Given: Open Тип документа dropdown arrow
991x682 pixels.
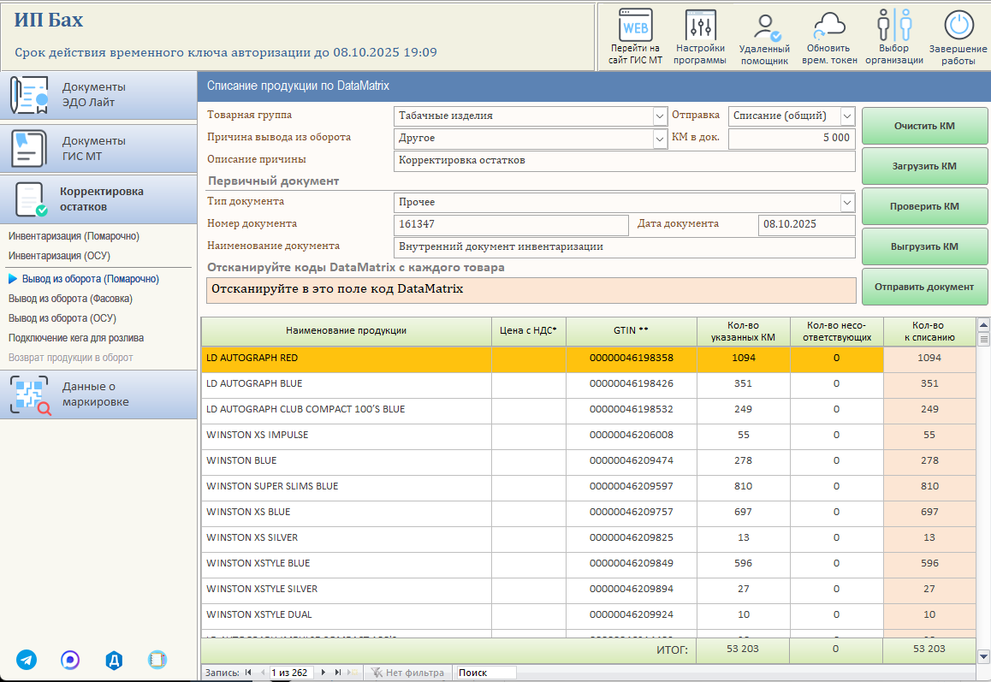Looking at the screenshot, I should click(x=847, y=202).
